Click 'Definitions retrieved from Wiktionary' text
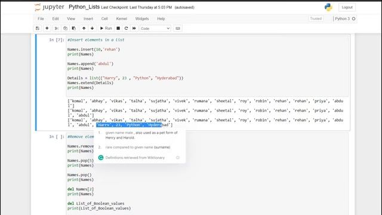Screen dimensions: 382x215 135,158
